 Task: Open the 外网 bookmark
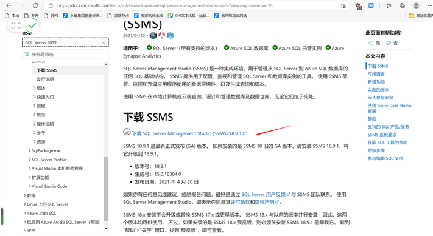(51, 15)
